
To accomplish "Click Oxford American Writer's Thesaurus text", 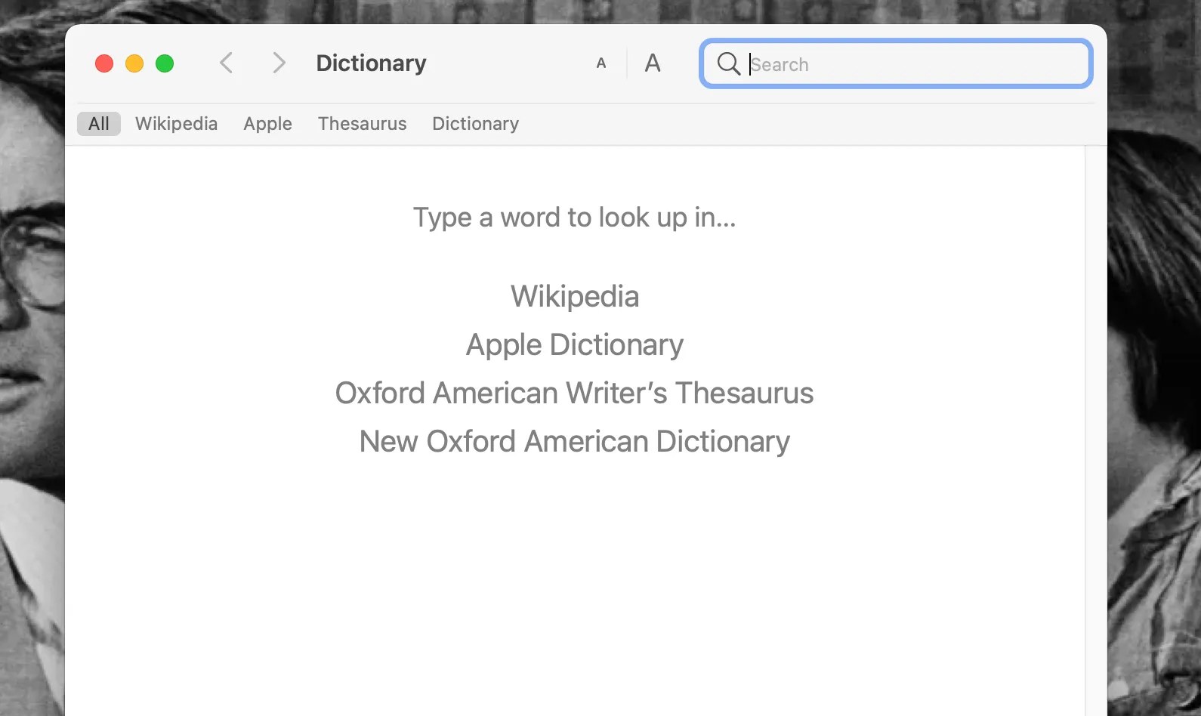I will coord(575,393).
